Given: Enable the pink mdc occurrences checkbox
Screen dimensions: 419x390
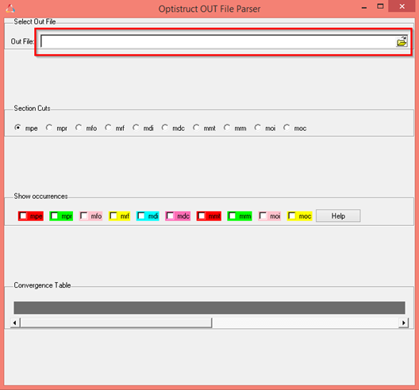Looking at the screenshot, I should [x=170, y=216].
